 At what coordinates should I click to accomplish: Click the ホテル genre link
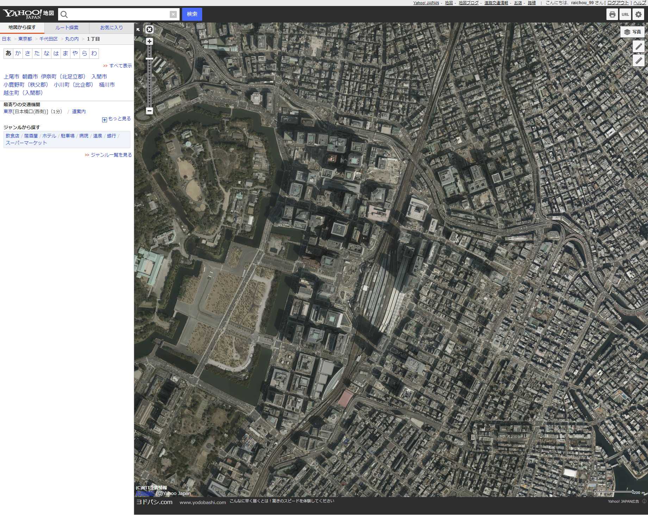(x=49, y=136)
